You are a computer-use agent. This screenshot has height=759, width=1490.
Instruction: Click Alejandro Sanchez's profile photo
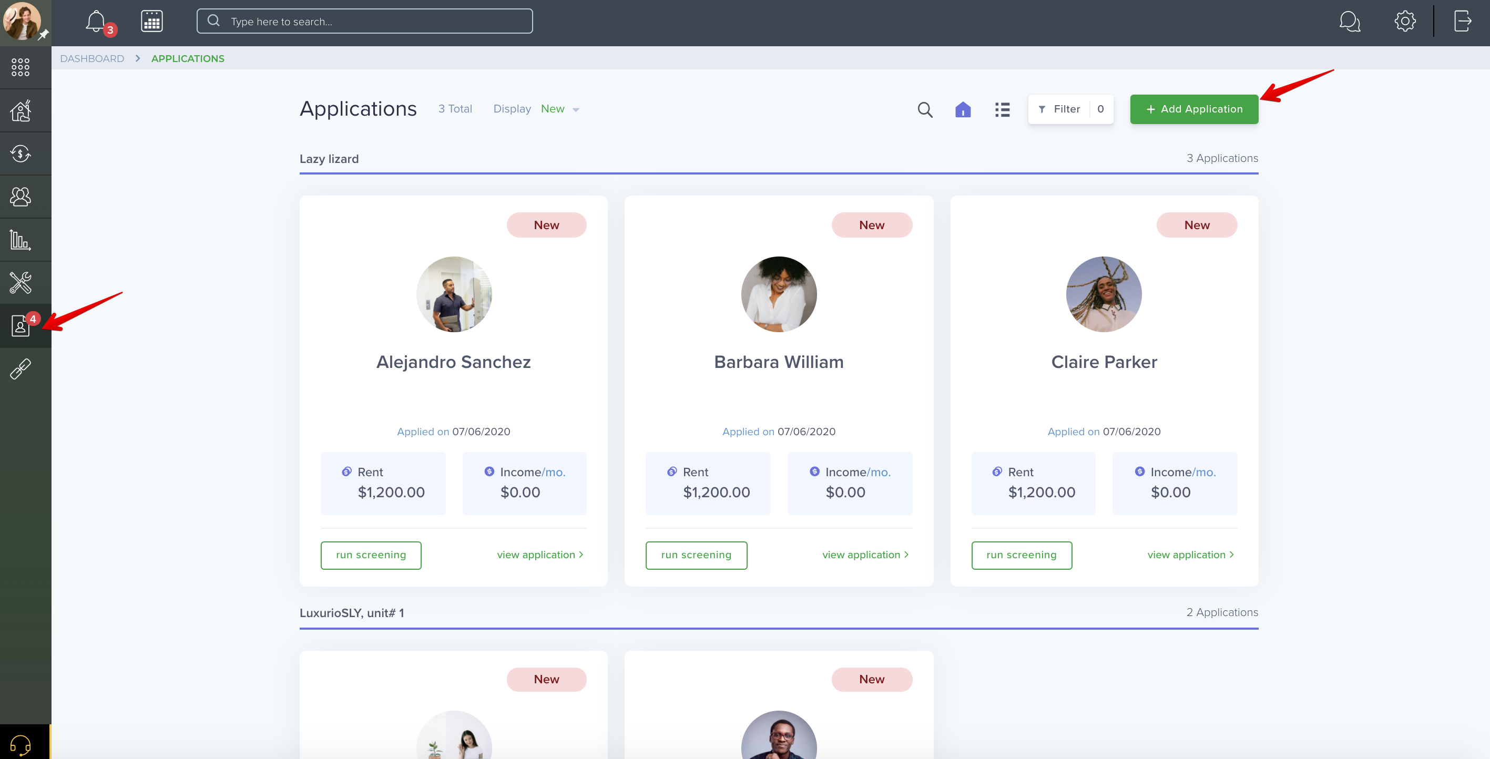click(x=454, y=294)
